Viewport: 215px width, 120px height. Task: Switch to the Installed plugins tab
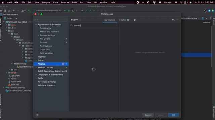tap(122, 20)
